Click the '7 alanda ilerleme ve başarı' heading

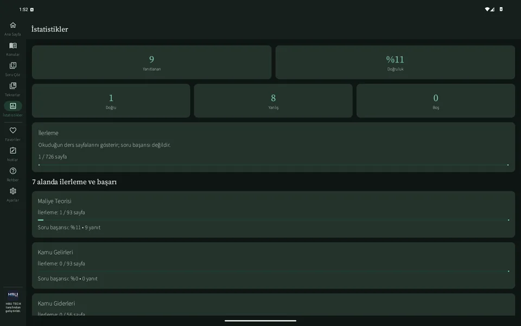74,182
